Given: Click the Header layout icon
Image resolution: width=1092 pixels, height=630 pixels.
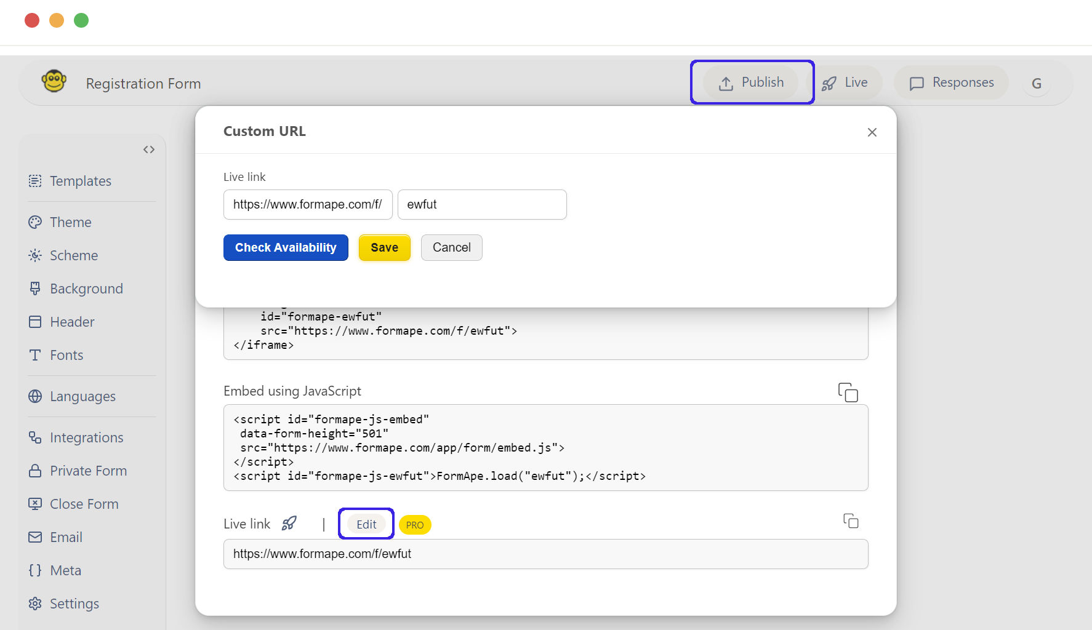Looking at the screenshot, I should click(35, 322).
